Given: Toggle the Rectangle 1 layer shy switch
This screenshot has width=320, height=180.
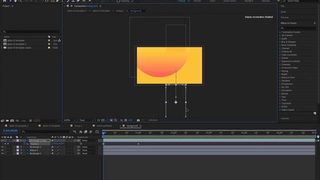Looking at the screenshot, I should point(52,153).
